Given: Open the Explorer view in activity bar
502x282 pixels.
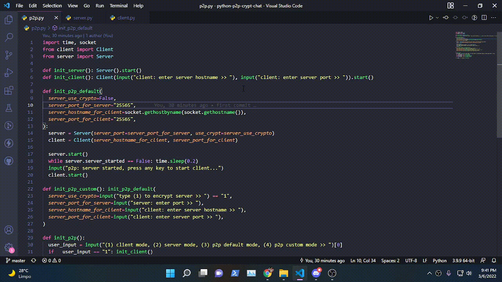Looking at the screenshot, I should [9, 20].
